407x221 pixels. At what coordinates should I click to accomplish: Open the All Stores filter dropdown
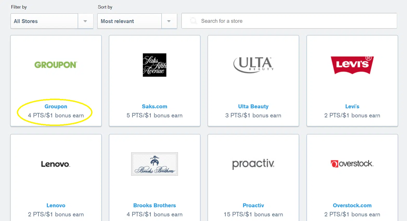click(x=52, y=21)
